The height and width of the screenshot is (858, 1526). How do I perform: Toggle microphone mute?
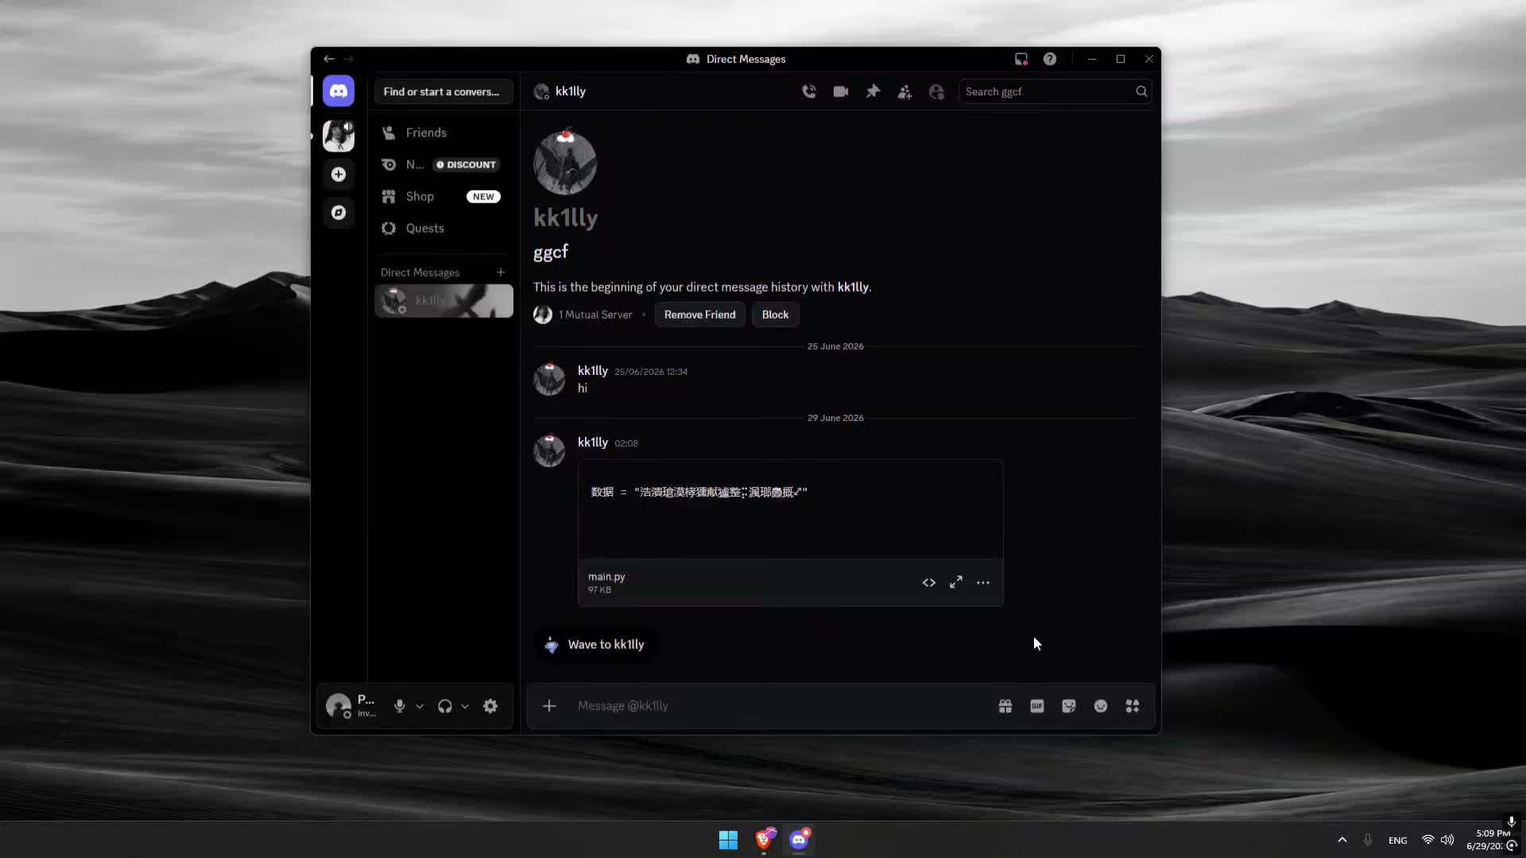point(400,705)
